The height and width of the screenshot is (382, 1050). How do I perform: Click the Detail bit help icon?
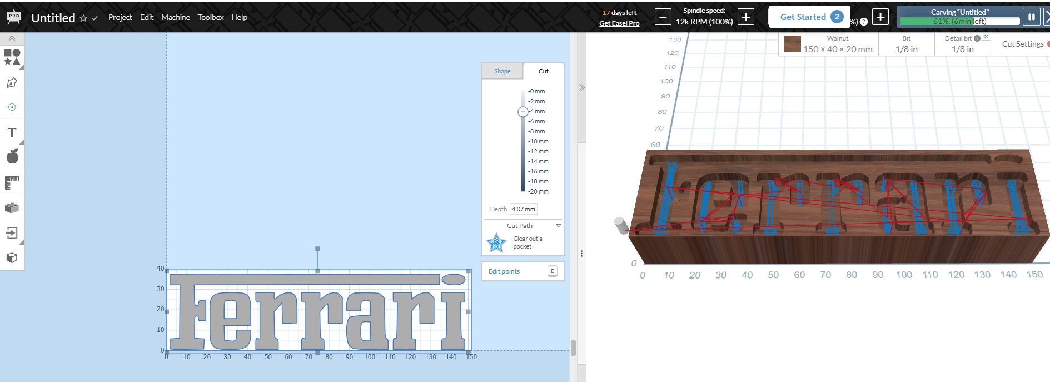click(977, 38)
